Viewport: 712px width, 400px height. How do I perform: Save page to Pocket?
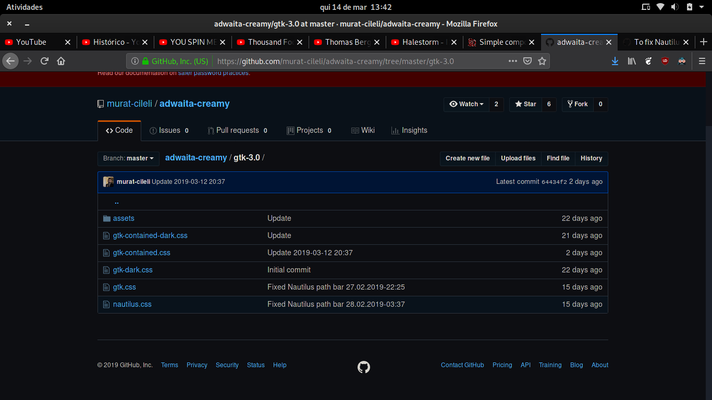[x=527, y=61]
